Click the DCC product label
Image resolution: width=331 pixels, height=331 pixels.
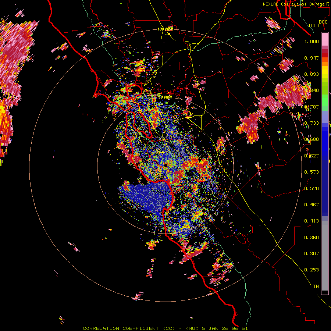pyautogui.click(x=323, y=22)
